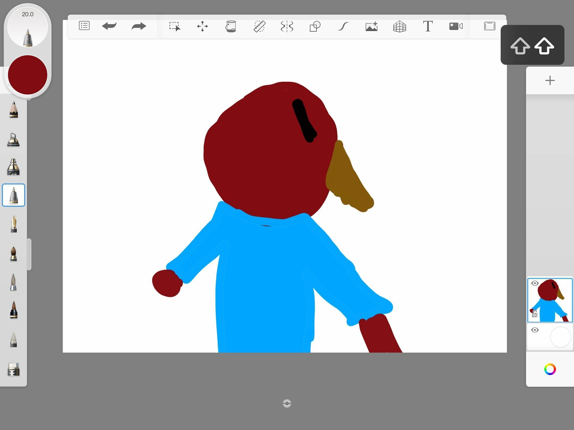Image resolution: width=574 pixels, height=430 pixels.
Task: Open the Time-lapse camera recording tool
Action: pyautogui.click(x=456, y=26)
